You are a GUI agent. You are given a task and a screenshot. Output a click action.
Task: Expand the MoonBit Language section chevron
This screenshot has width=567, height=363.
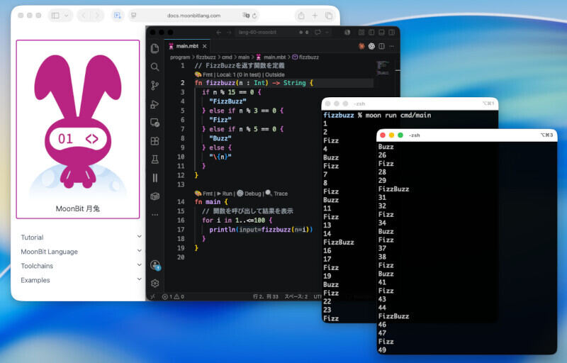coord(139,250)
